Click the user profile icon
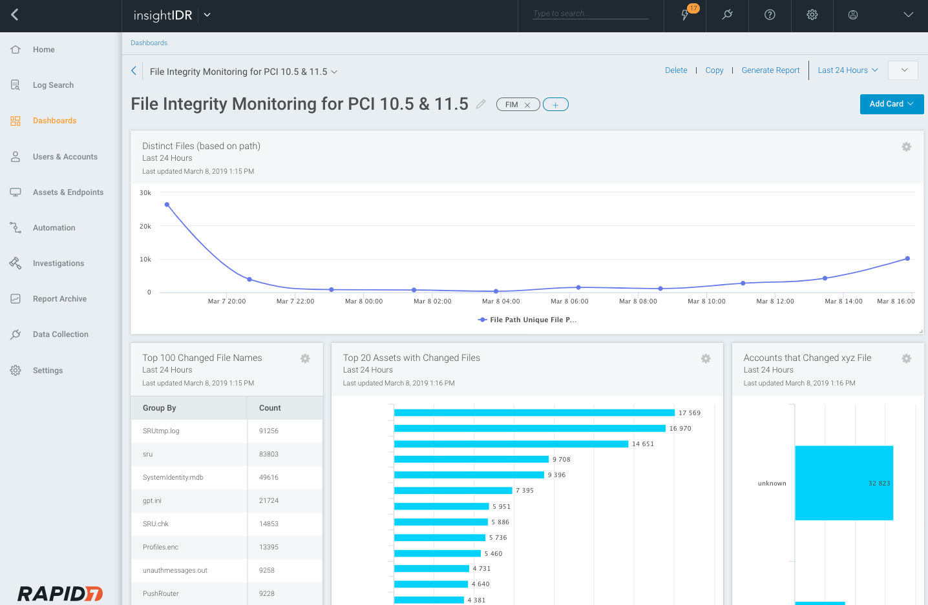The width and height of the screenshot is (928, 605). pyautogui.click(x=853, y=15)
